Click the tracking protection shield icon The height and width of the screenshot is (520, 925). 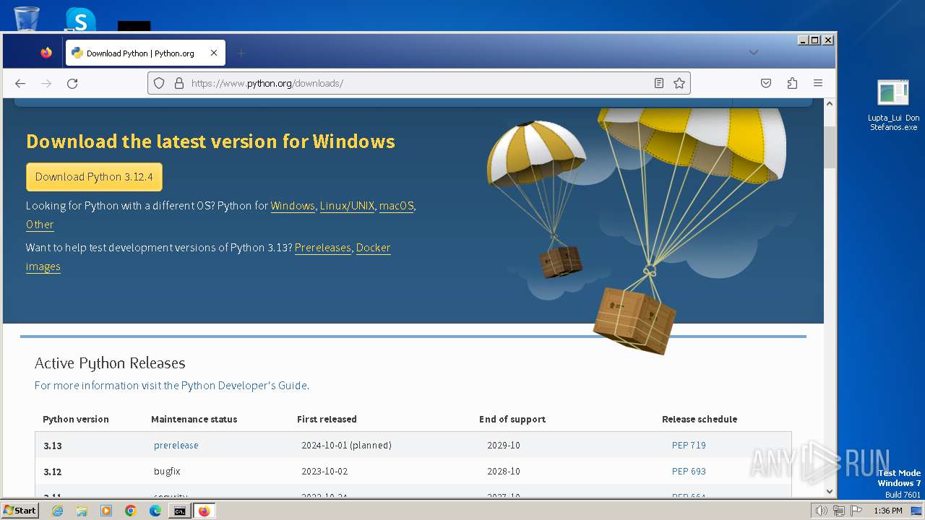159,83
